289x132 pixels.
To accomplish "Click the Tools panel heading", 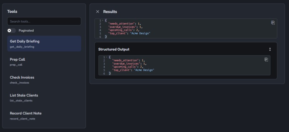I will point(12,11).
